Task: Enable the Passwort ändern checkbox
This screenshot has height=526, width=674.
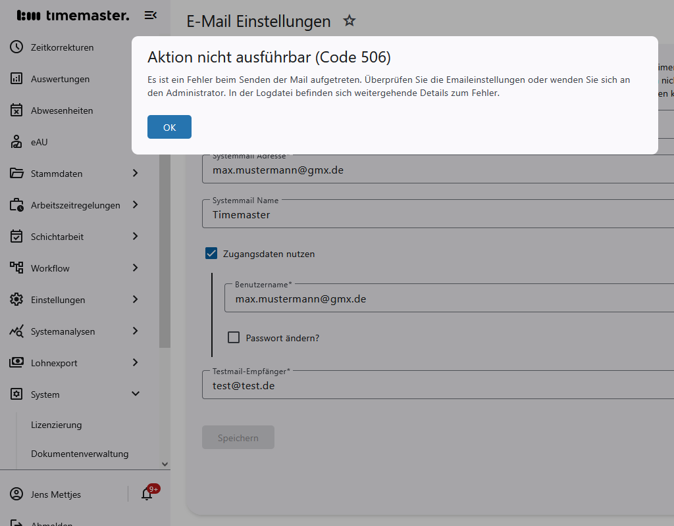Action: (x=234, y=338)
